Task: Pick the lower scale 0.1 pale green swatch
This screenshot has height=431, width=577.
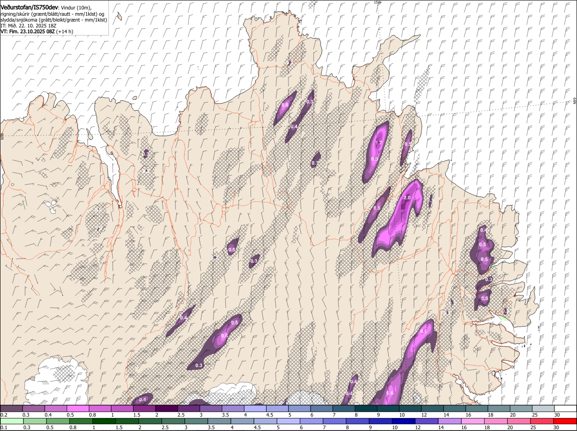Action: pos(12,422)
